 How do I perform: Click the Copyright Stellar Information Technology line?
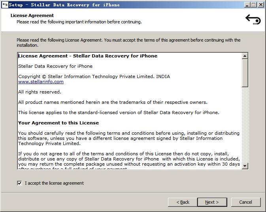pos(94,76)
